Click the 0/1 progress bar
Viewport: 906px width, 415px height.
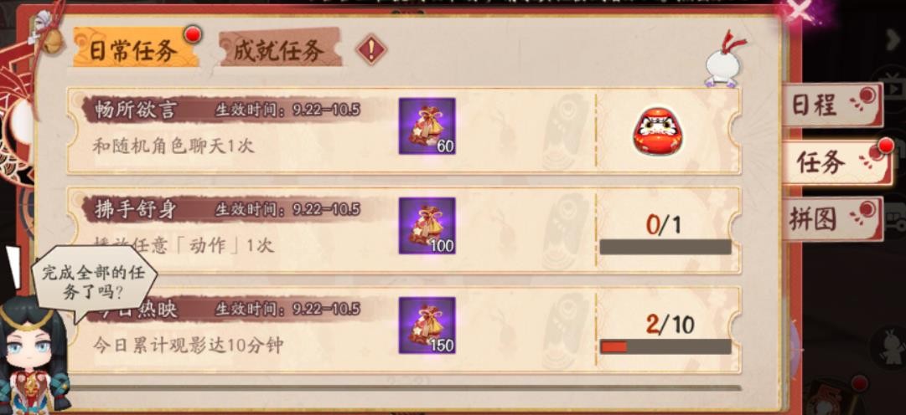click(x=665, y=247)
